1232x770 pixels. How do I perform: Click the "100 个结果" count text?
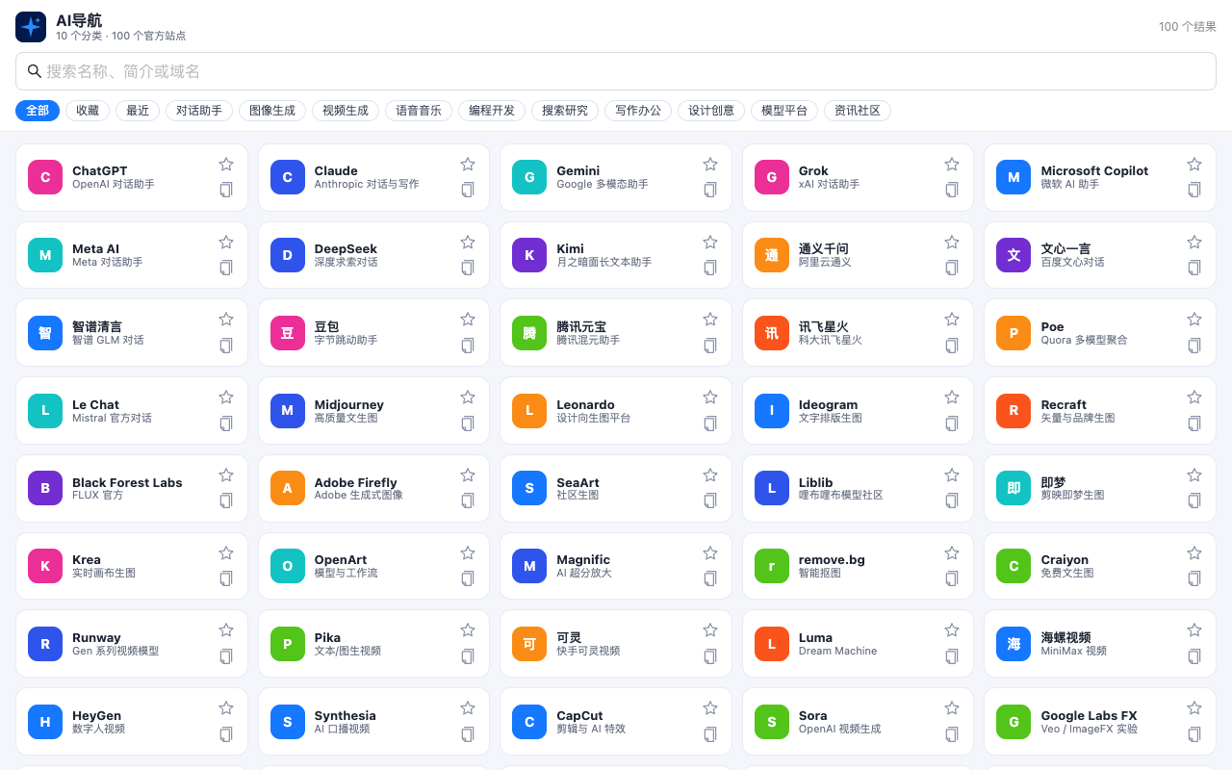click(x=1188, y=27)
